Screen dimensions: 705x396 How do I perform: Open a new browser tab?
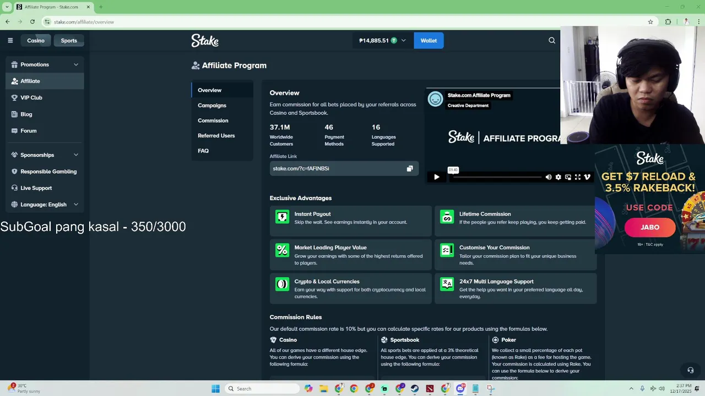101,7
